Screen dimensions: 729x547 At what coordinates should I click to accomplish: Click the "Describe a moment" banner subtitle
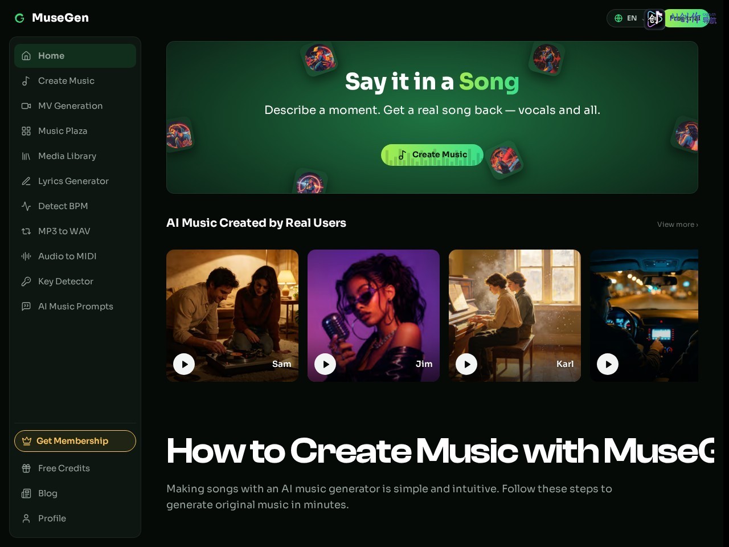point(432,110)
